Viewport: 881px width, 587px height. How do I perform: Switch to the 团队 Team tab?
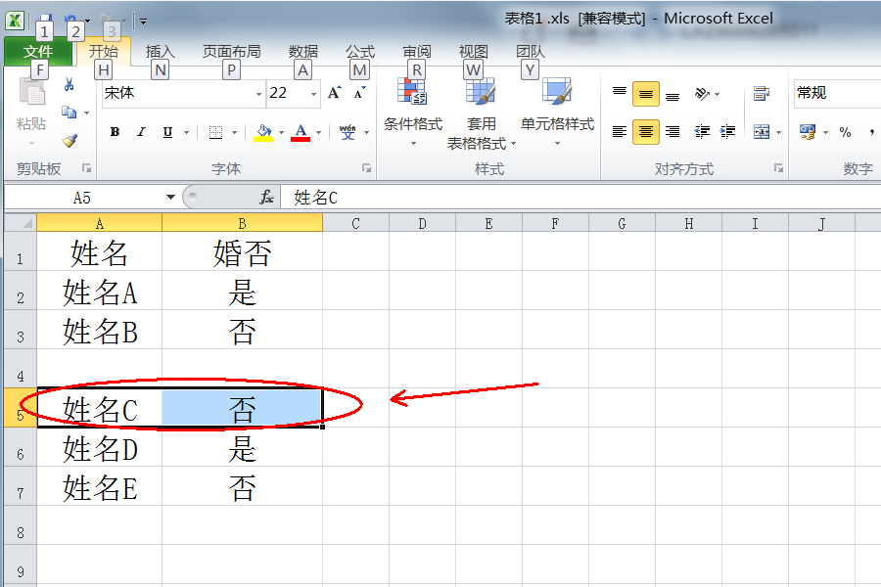tap(531, 52)
